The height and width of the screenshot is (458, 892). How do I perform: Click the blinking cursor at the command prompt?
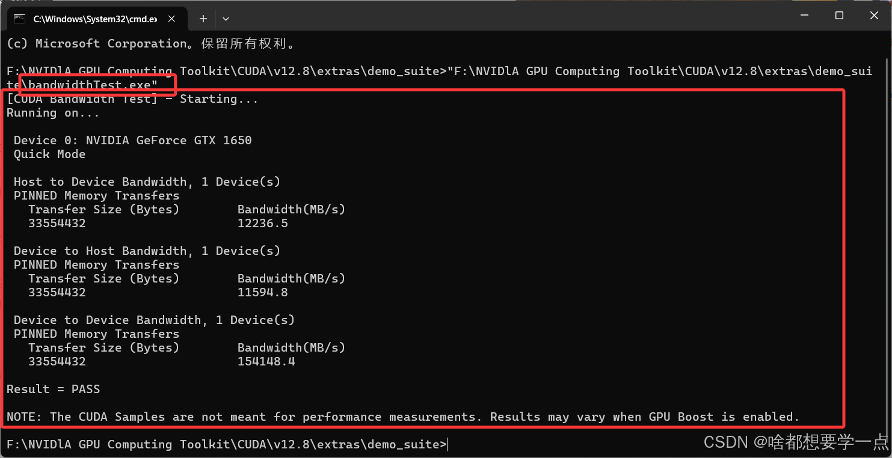(x=446, y=444)
